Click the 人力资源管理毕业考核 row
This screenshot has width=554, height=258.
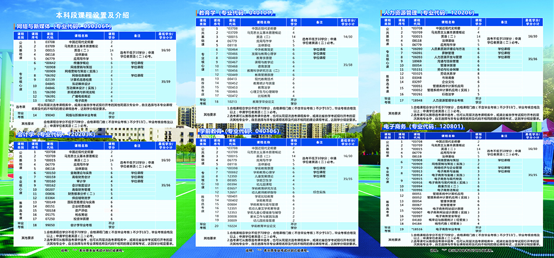[x=449, y=100]
